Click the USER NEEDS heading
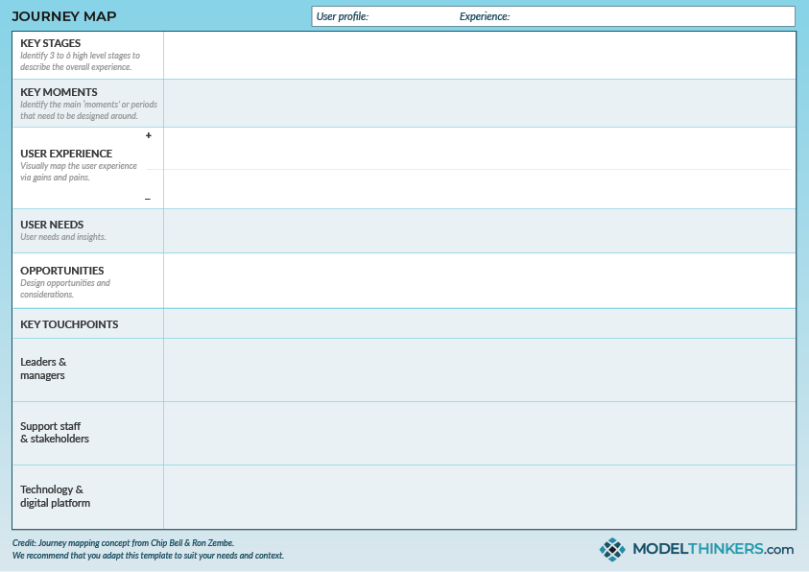 point(52,225)
